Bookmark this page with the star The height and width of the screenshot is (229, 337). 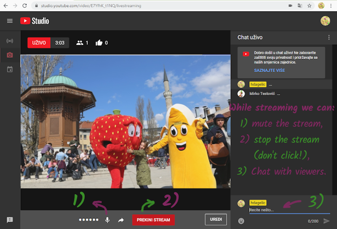(310, 6)
